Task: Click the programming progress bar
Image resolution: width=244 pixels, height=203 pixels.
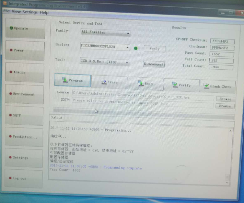Action: [144, 114]
